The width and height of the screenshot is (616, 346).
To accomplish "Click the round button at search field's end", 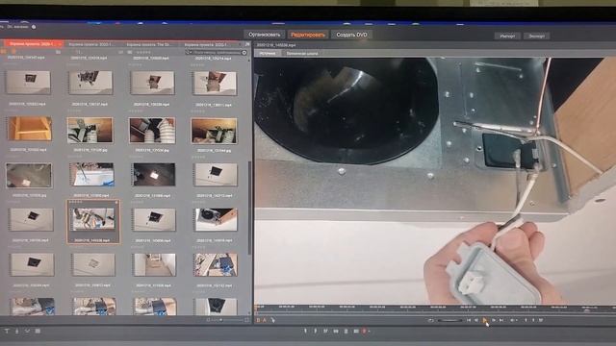I will (244, 53).
